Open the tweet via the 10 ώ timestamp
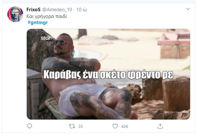The height and width of the screenshot is (134, 202). coord(82,10)
